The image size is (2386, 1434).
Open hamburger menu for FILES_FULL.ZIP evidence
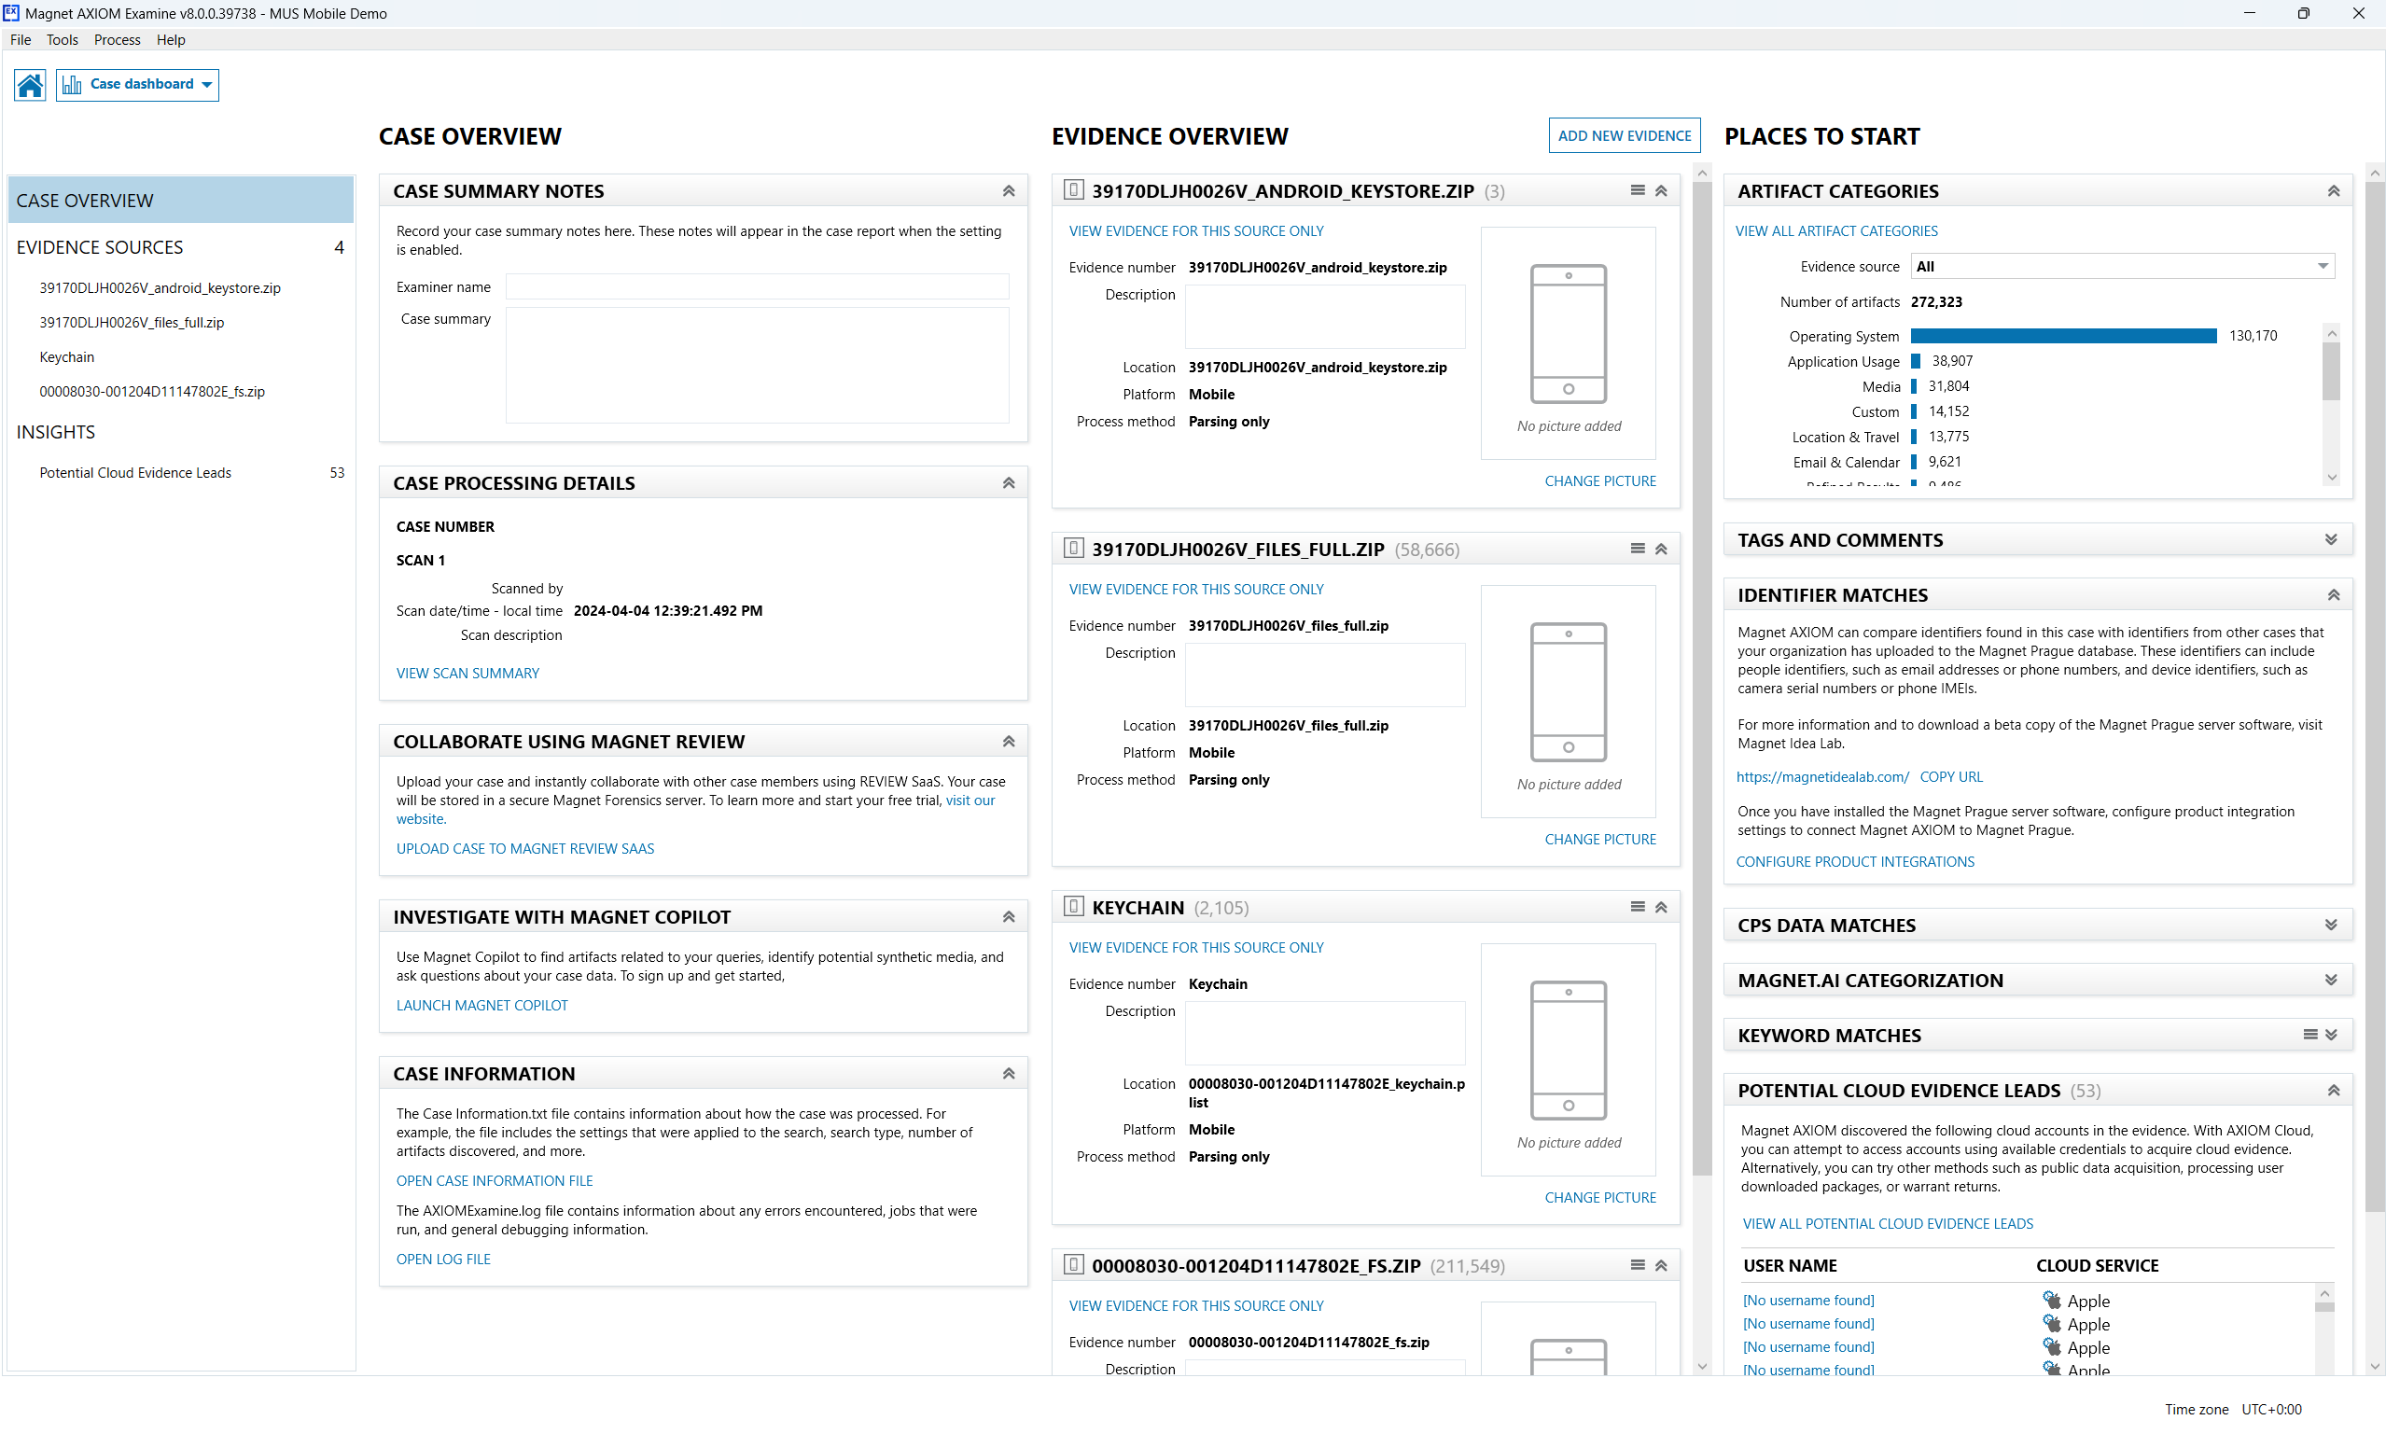[x=1637, y=549]
